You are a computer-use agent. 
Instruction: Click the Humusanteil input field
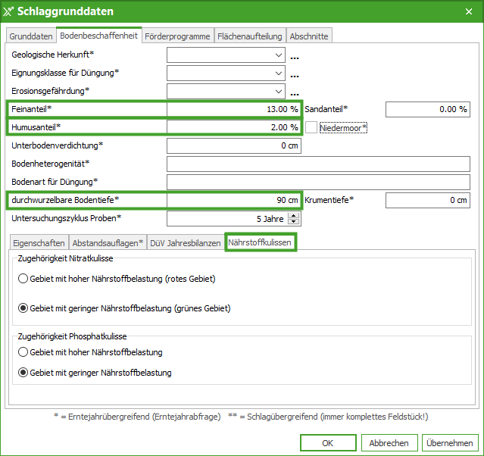(233, 127)
